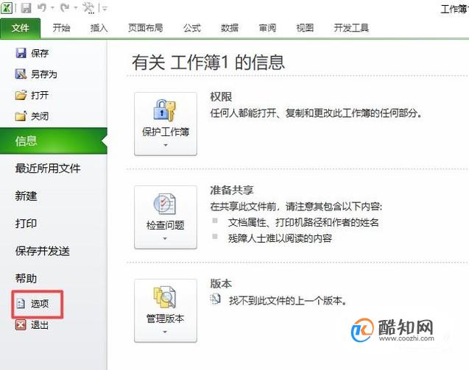Undo last action via quick access toolbar
This screenshot has width=469, height=370.
tap(42, 7)
